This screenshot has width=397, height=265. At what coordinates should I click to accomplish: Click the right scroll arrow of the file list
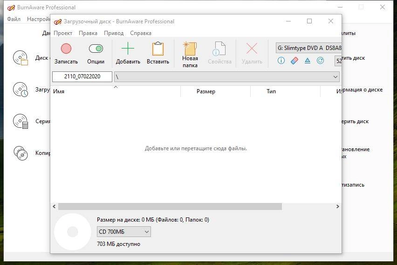337,206
